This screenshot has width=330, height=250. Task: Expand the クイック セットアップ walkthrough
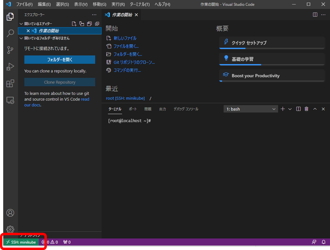tap(272, 43)
